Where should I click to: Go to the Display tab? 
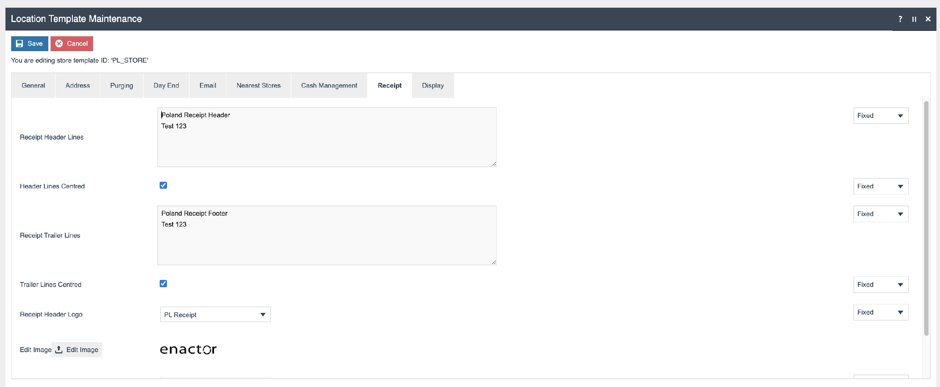tap(432, 86)
